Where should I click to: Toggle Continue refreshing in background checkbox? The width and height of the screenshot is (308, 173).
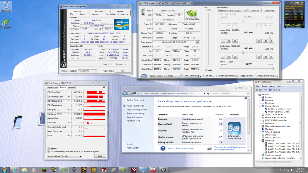tap(48, 152)
